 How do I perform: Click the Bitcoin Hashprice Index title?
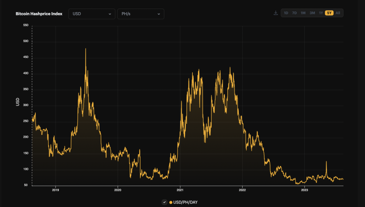[39, 14]
